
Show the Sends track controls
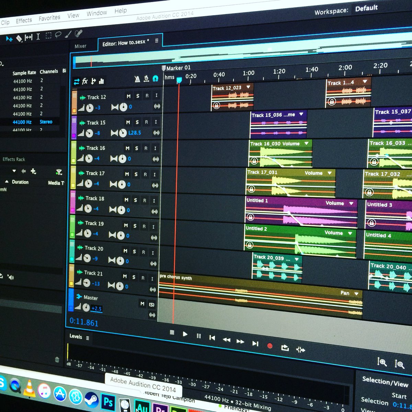pos(93,81)
